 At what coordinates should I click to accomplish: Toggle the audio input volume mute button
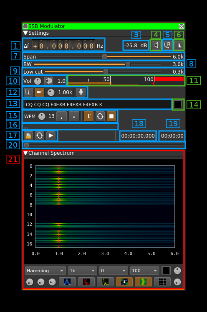tap(49, 81)
